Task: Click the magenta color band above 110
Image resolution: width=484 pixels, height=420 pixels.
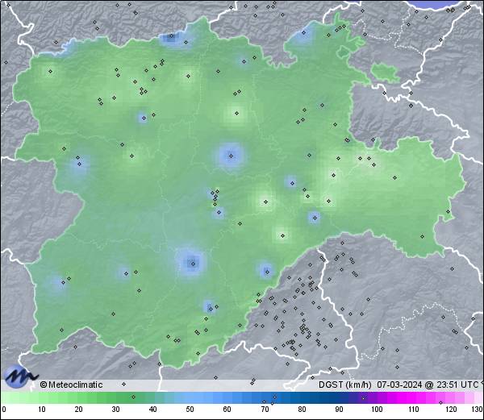Action: click(x=414, y=397)
